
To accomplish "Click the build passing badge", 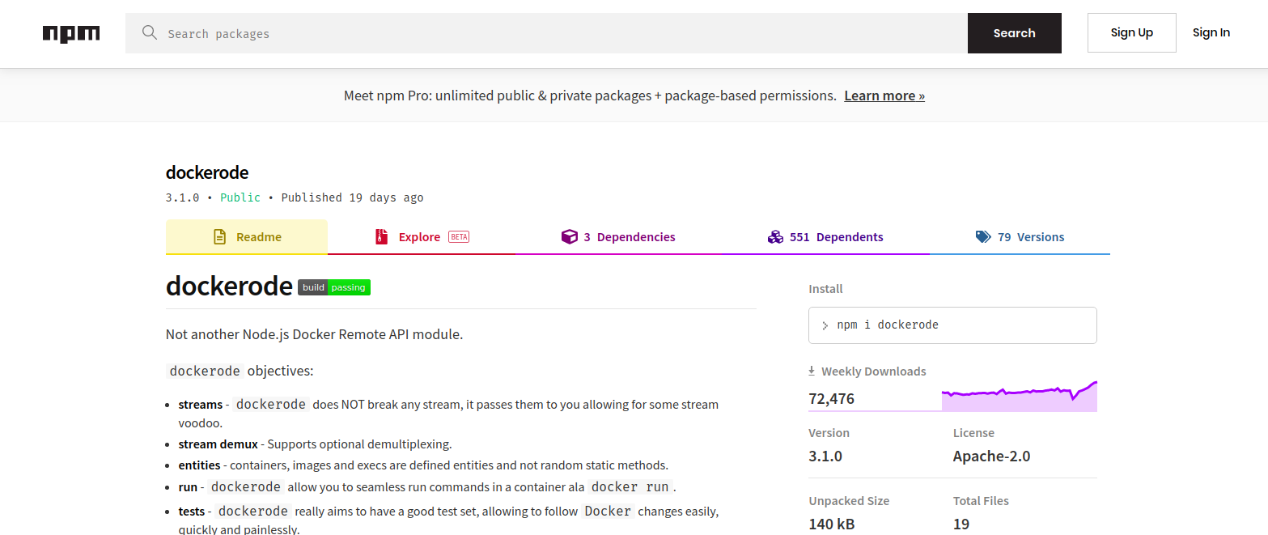I will click(334, 287).
